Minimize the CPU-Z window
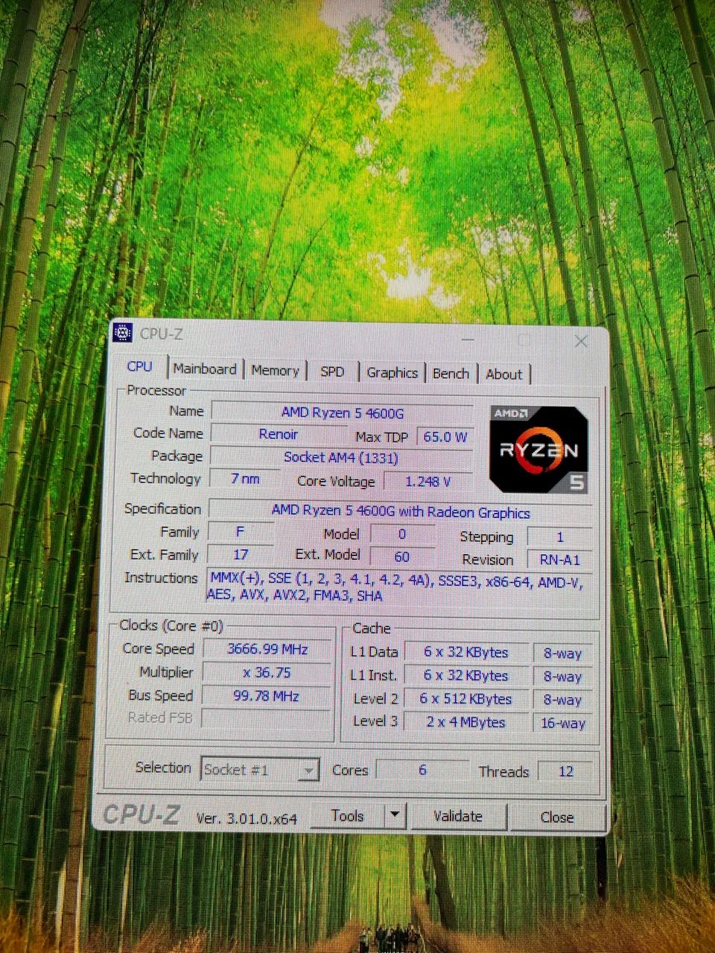Viewport: 715px width, 953px height. (x=468, y=339)
